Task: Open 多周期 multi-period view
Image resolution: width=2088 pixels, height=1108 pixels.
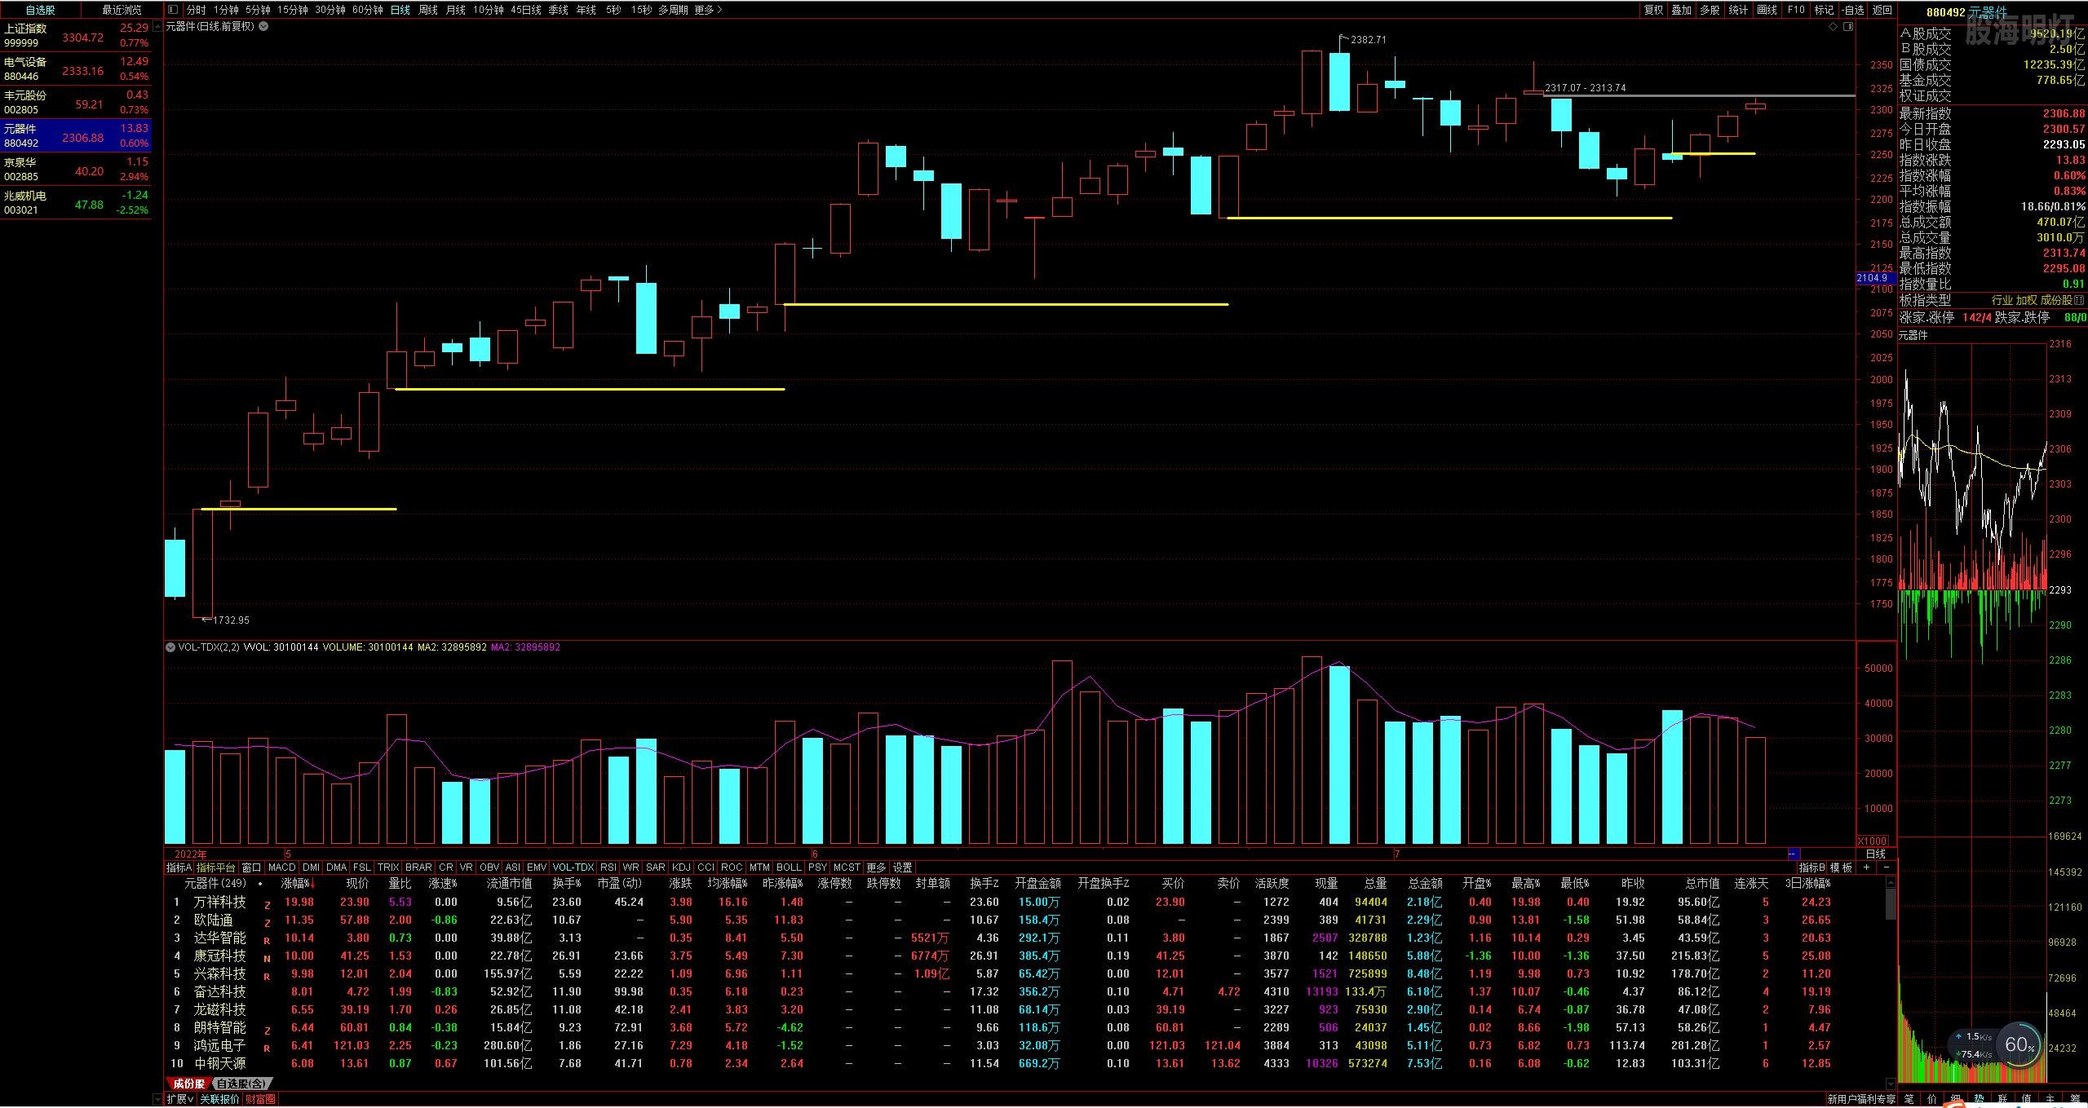Action: coord(673,10)
